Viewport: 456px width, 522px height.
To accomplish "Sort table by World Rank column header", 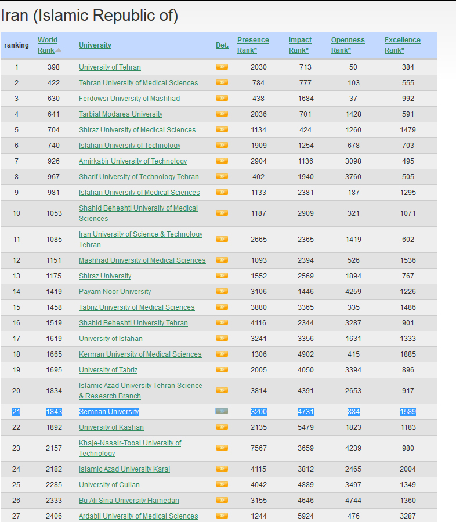I will click(x=48, y=45).
